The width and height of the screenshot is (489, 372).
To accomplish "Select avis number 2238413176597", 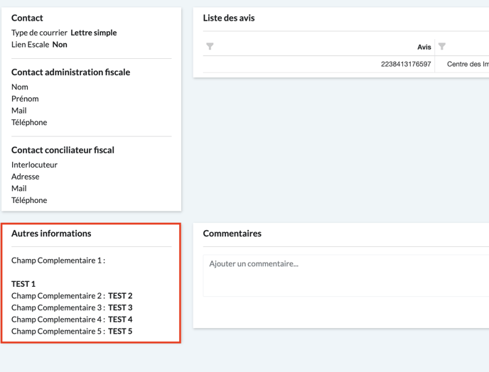I will (x=405, y=64).
